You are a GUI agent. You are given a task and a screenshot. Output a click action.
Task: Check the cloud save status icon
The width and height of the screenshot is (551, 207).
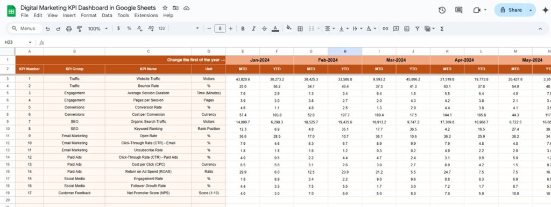click(x=187, y=8)
